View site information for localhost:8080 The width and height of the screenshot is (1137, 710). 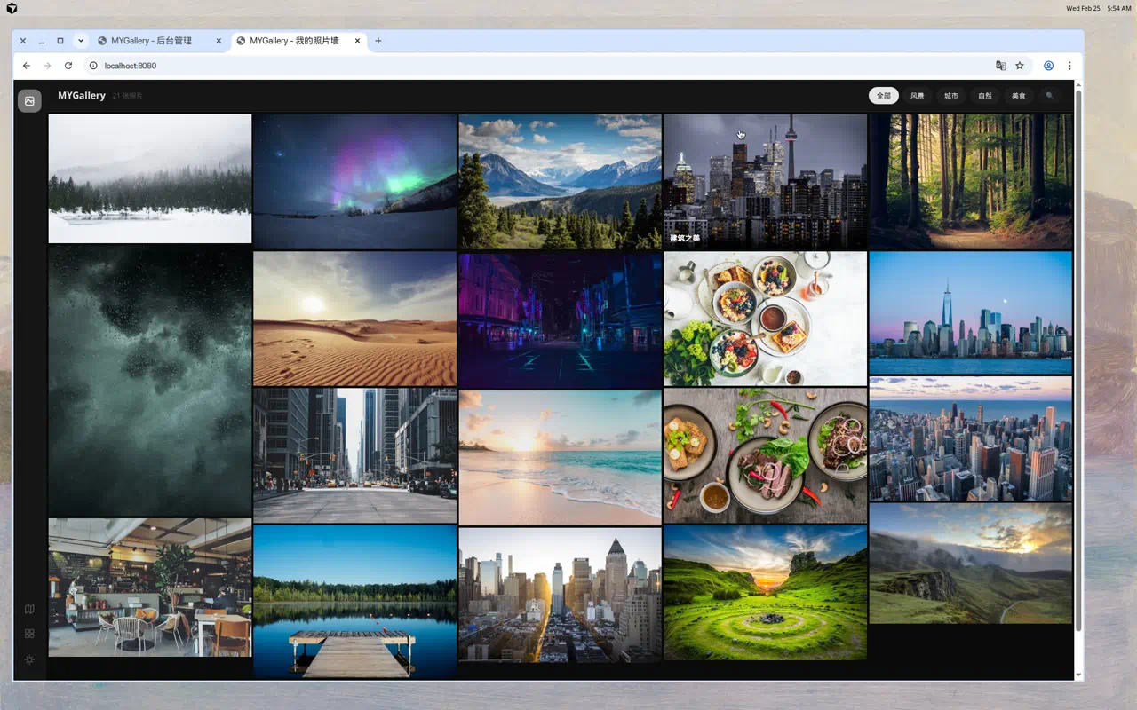[x=93, y=66]
